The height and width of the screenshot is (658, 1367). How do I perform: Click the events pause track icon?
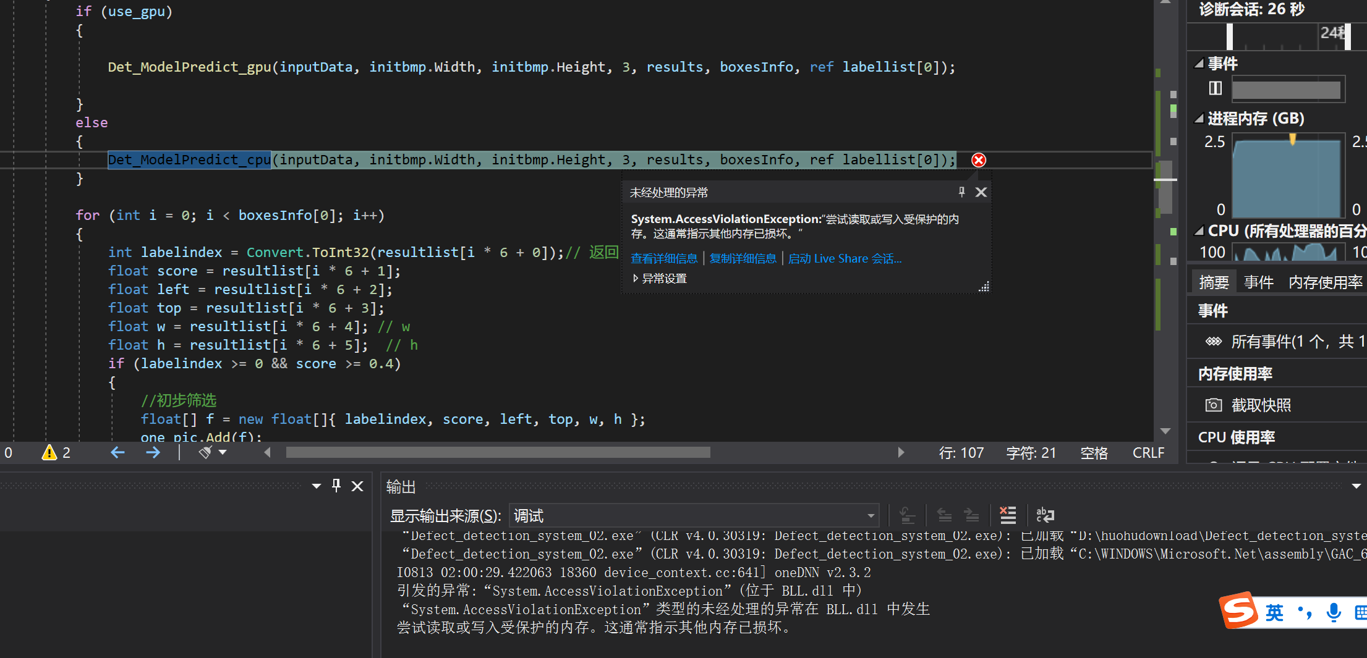point(1216,88)
